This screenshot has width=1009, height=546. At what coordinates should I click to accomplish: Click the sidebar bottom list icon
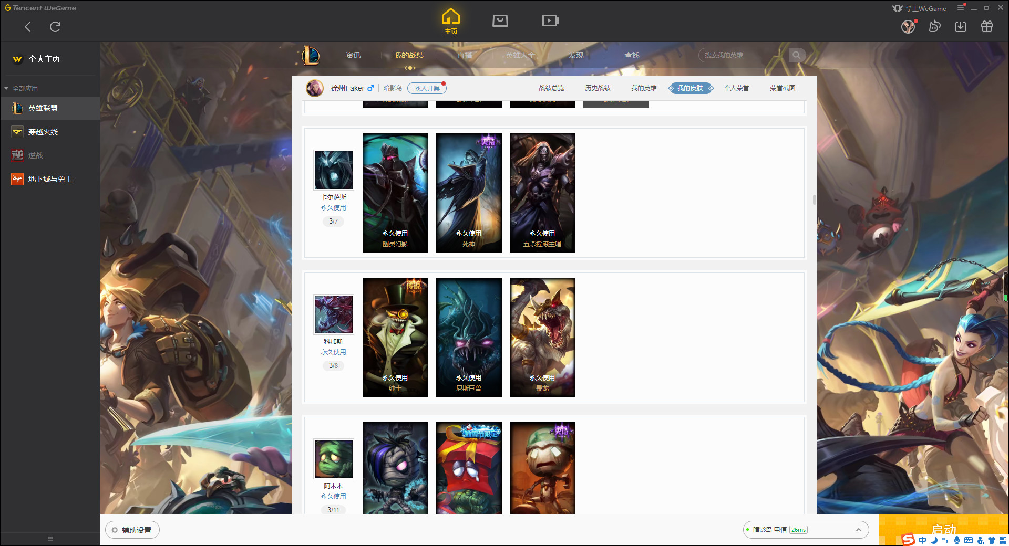click(50, 539)
